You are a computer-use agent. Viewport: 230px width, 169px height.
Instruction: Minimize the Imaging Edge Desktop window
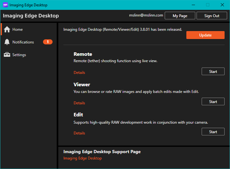pyautogui.click(x=193, y=5)
